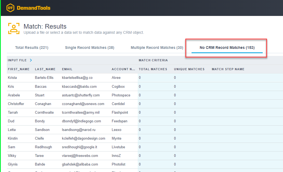
Task: Click the DemandTools brand name text
Action: coord(34,8)
